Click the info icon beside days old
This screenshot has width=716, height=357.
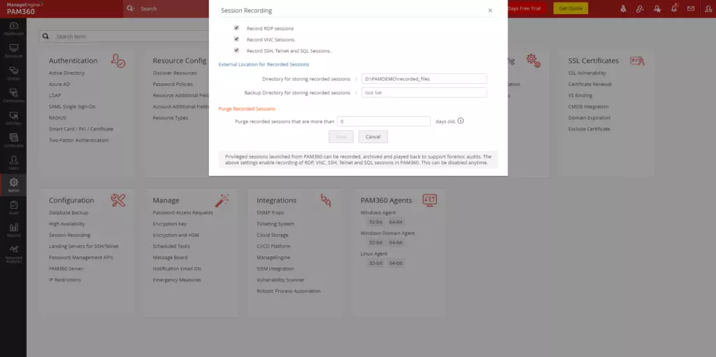tap(461, 121)
